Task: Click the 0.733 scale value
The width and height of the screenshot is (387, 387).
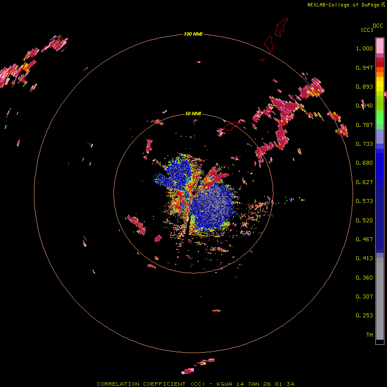Action: [x=364, y=144]
